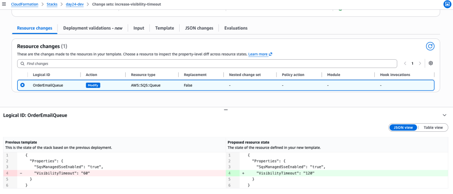Viewport: 453px width, 194px height.
Task: Select the OrderEmailQueue radio button
Action: pos(22,85)
